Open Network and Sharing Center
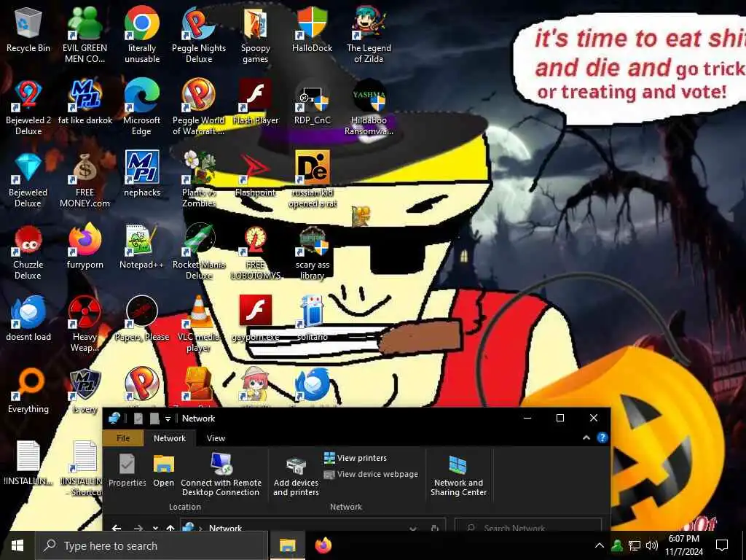Image resolution: width=746 pixels, height=560 pixels. tap(459, 475)
